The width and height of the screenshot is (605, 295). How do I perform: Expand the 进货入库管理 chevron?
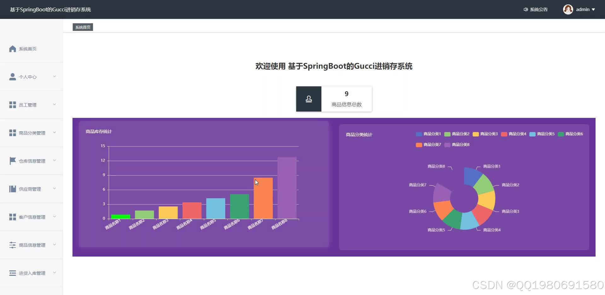pyautogui.click(x=55, y=273)
